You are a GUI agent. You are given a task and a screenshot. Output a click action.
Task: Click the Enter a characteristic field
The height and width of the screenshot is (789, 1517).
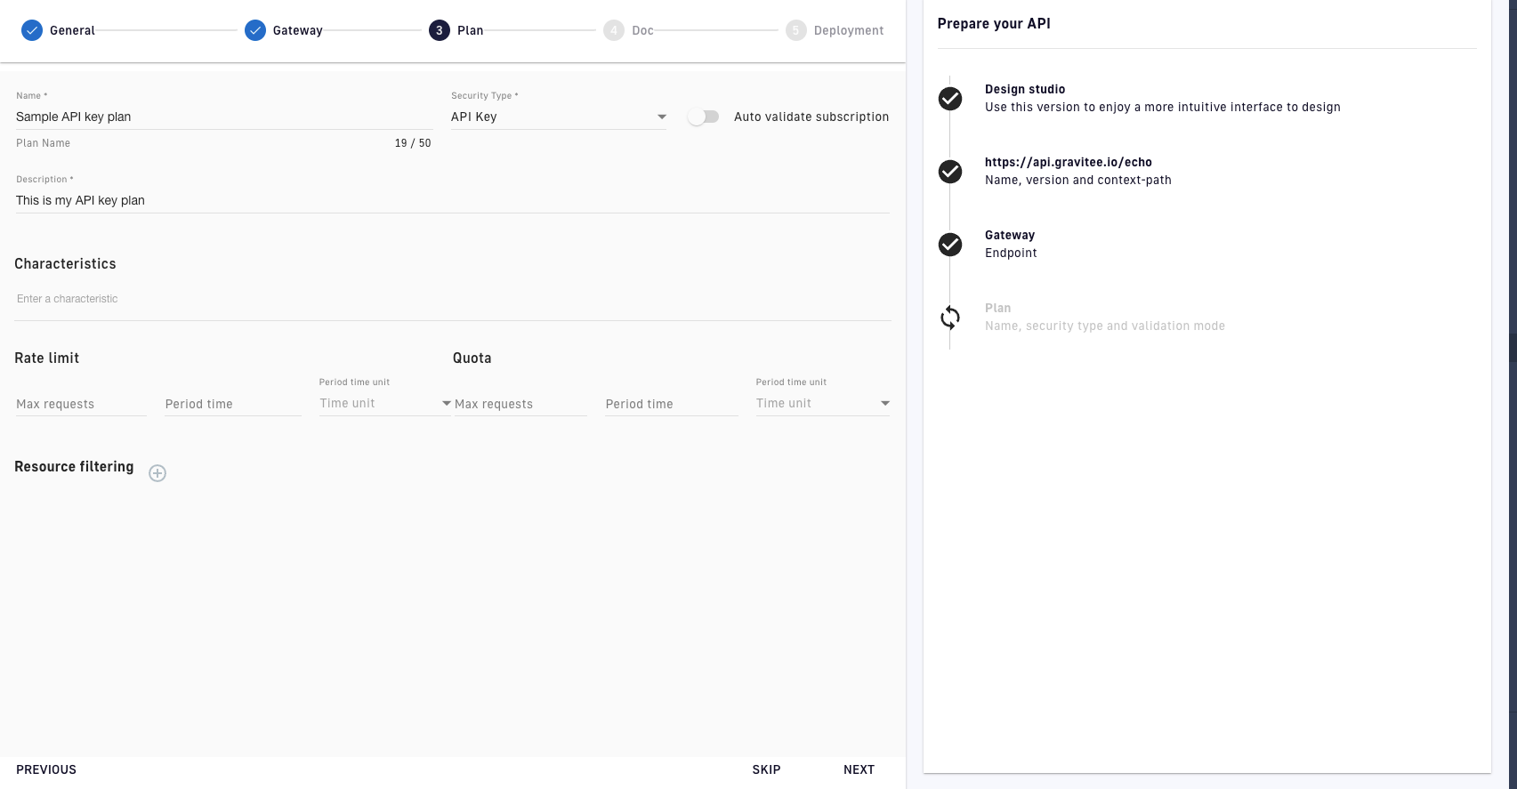(x=452, y=299)
